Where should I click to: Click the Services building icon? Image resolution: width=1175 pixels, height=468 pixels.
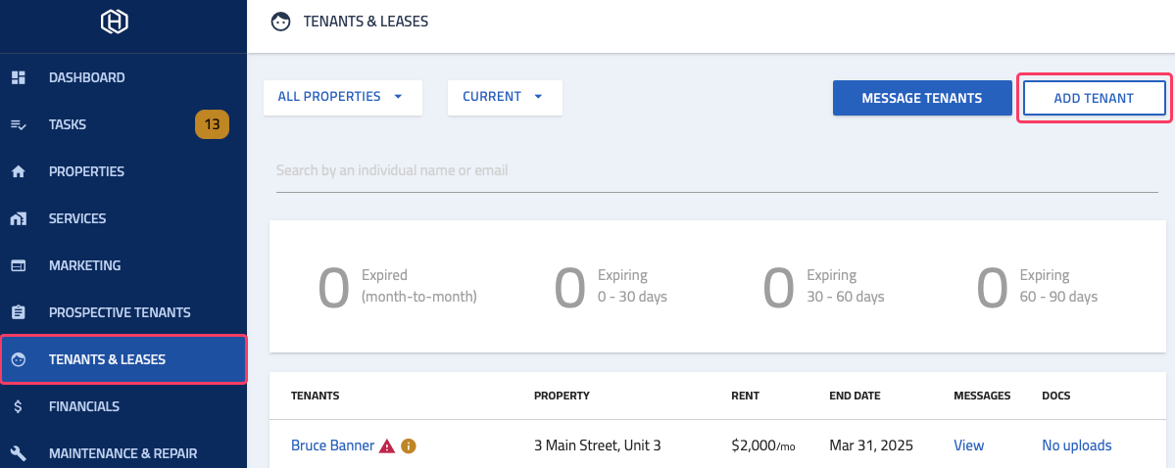pyautogui.click(x=19, y=218)
